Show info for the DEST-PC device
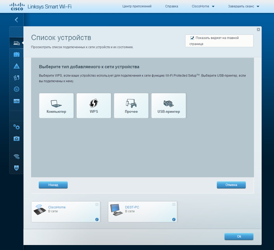 [174, 219]
